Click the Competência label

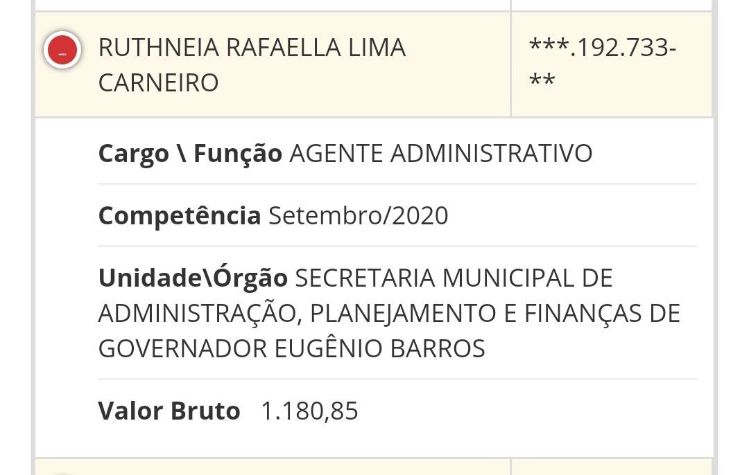click(x=180, y=215)
